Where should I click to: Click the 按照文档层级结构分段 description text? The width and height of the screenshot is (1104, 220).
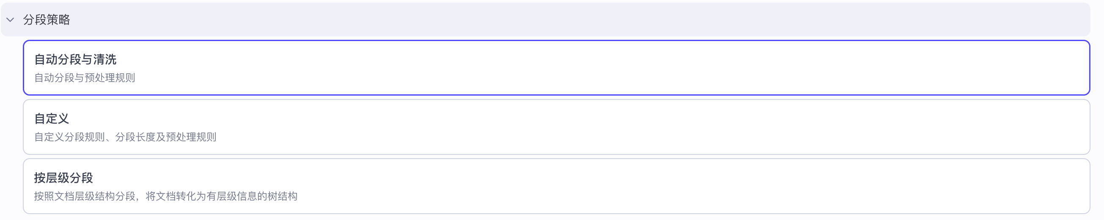(x=165, y=196)
